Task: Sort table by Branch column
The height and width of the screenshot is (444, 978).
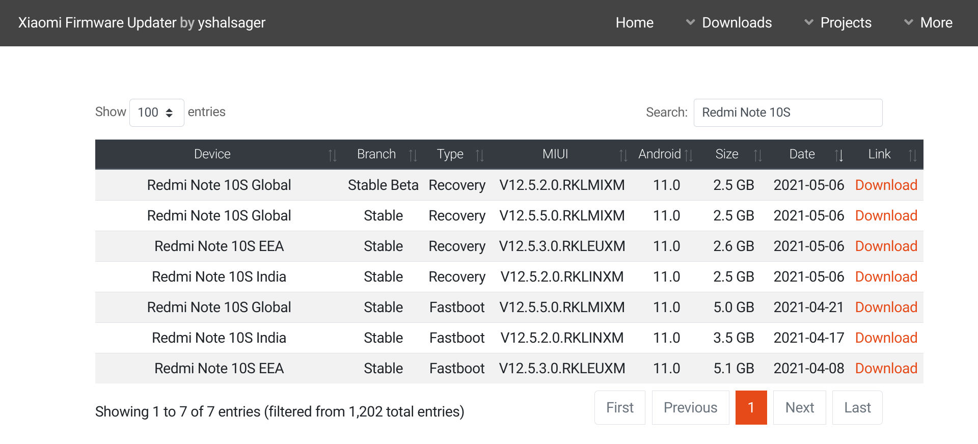Action: click(383, 154)
